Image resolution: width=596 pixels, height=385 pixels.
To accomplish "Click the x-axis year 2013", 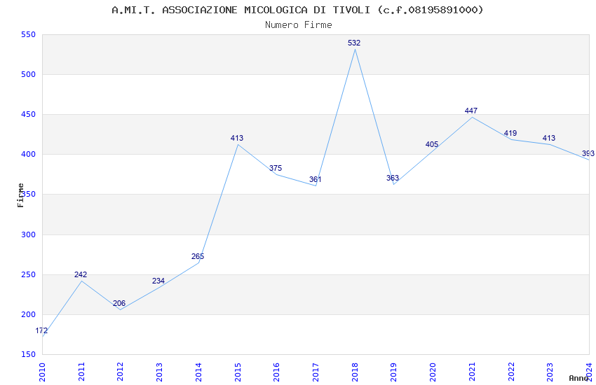I will click(159, 372).
